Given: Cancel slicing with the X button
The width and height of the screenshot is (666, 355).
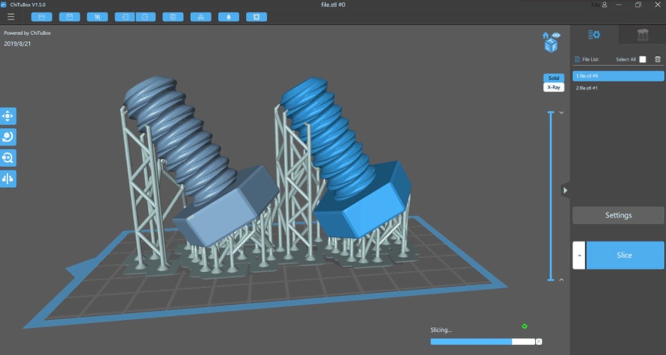Looking at the screenshot, I should tap(539, 342).
